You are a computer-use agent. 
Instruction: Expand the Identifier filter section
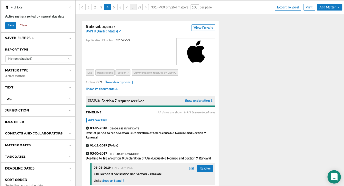click(38, 122)
